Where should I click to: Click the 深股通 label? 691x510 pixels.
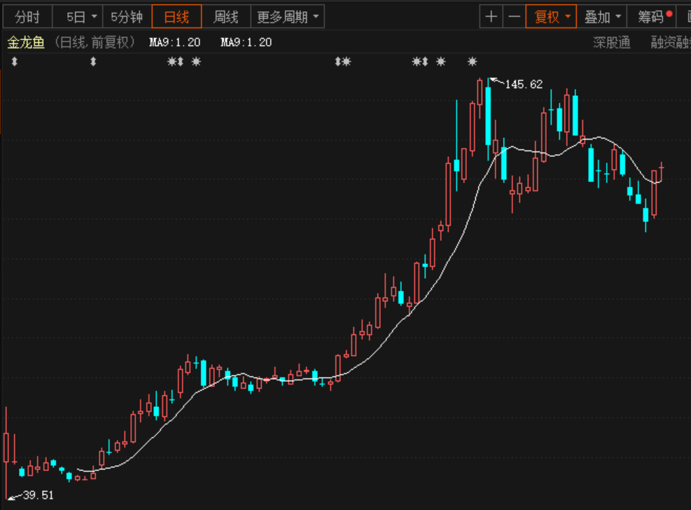pos(612,42)
